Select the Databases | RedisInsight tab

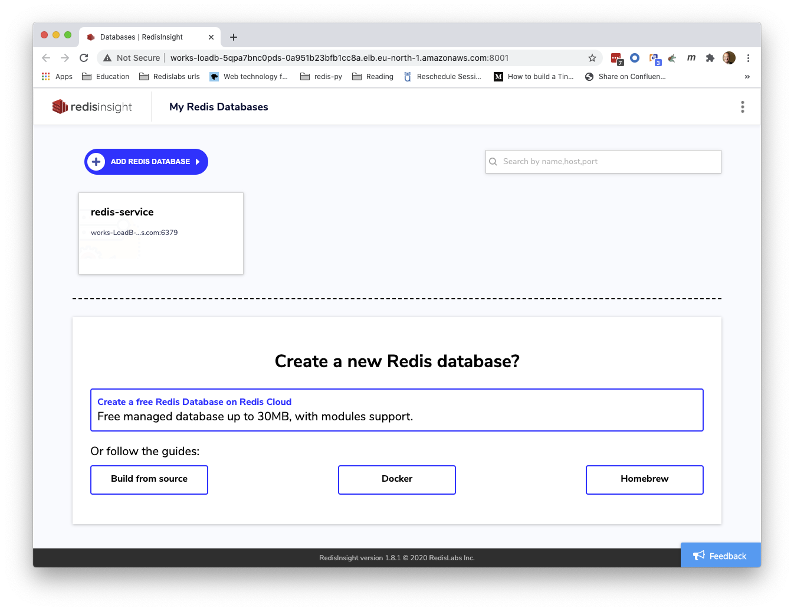[142, 37]
